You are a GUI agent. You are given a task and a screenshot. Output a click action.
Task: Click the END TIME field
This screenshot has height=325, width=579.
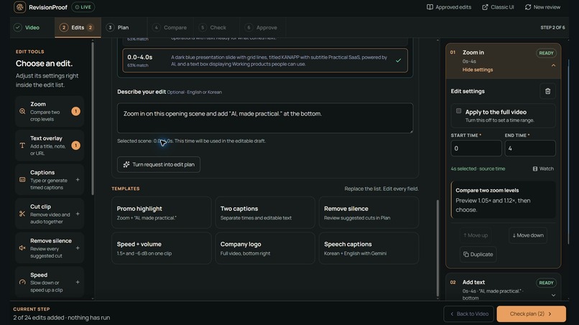[x=530, y=149]
